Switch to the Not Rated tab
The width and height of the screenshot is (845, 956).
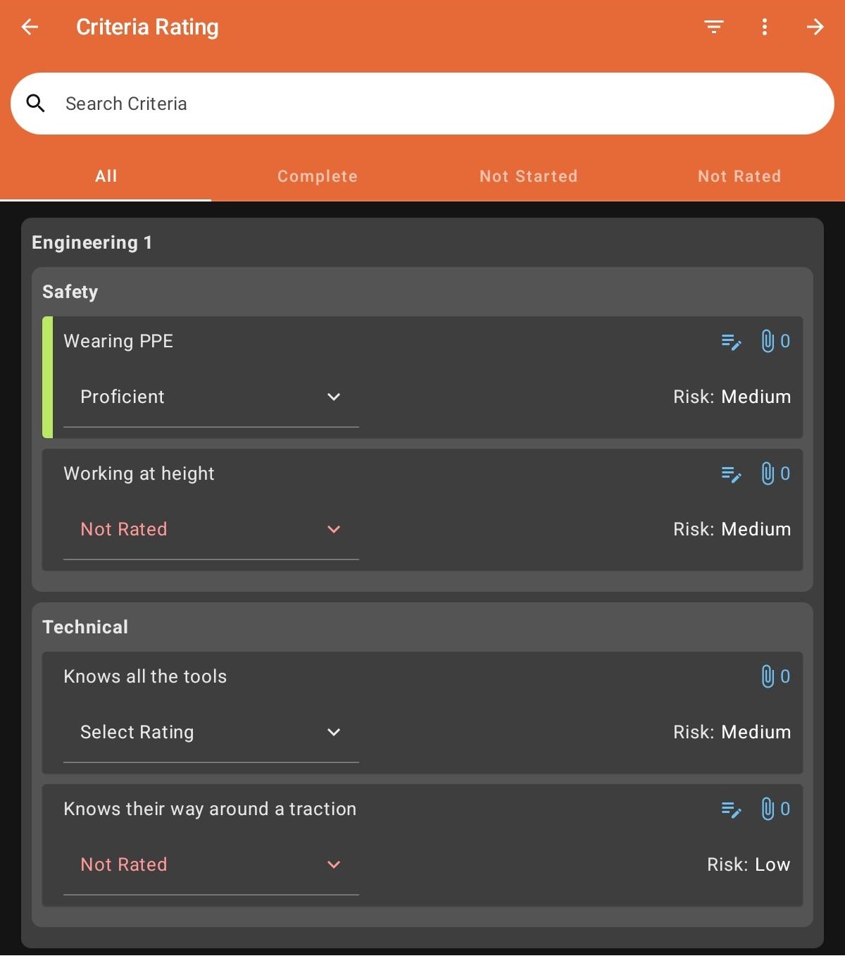click(x=739, y=176)
